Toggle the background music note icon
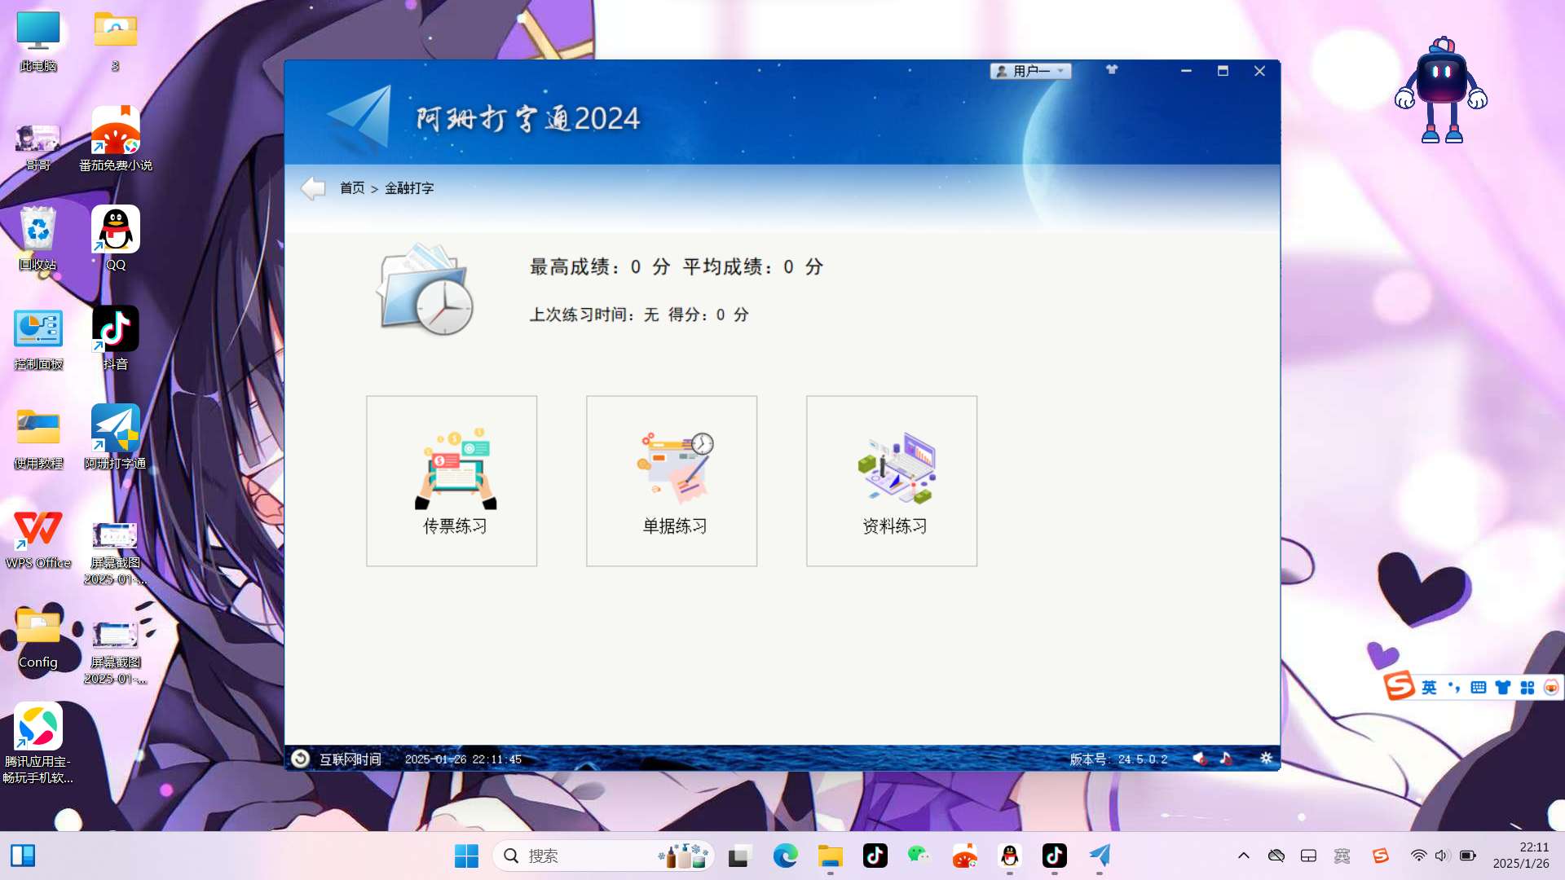 tap(1226, 759)
